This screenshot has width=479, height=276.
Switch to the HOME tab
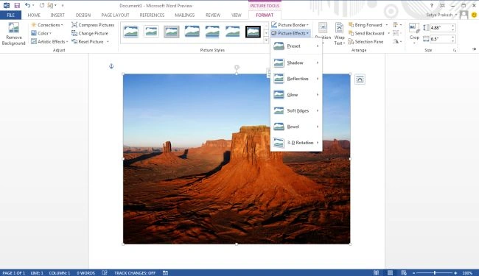(x=34, y=15)
